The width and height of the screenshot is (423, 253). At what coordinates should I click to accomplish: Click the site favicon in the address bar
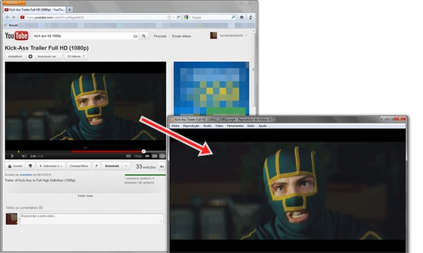(x=23, y=17)
